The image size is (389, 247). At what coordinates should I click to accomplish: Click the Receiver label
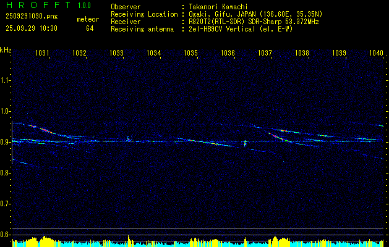[x=126, y=22]
